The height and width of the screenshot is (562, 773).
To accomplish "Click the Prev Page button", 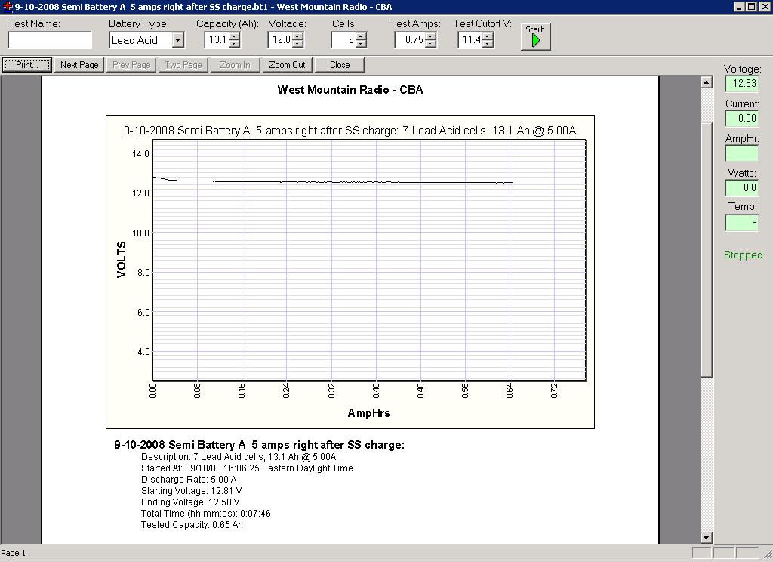I will coord(131,65).
